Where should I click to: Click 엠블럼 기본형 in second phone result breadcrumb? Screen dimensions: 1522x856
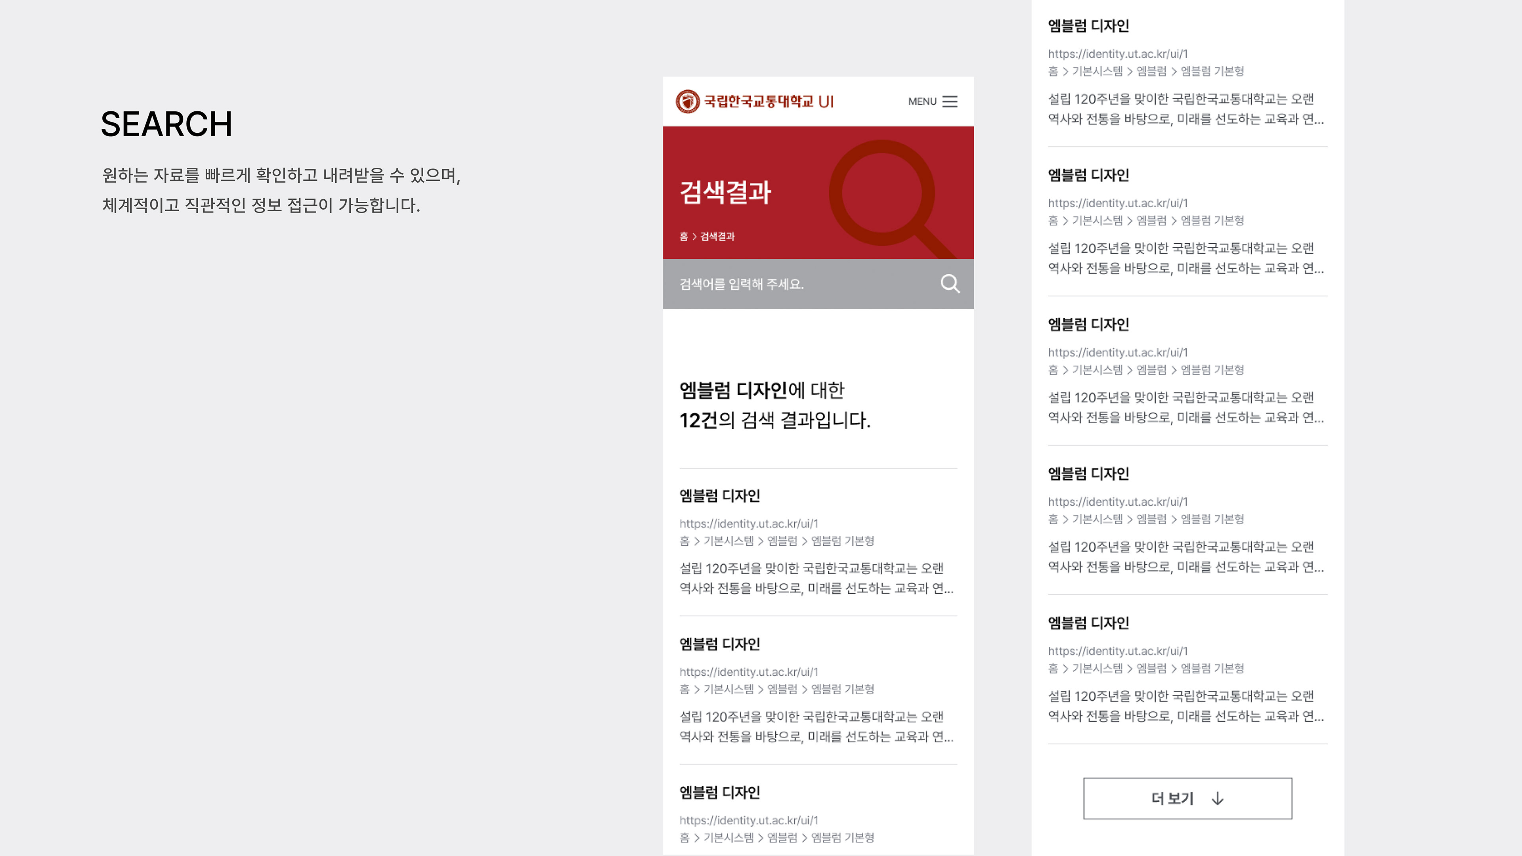tap(843, 689)
